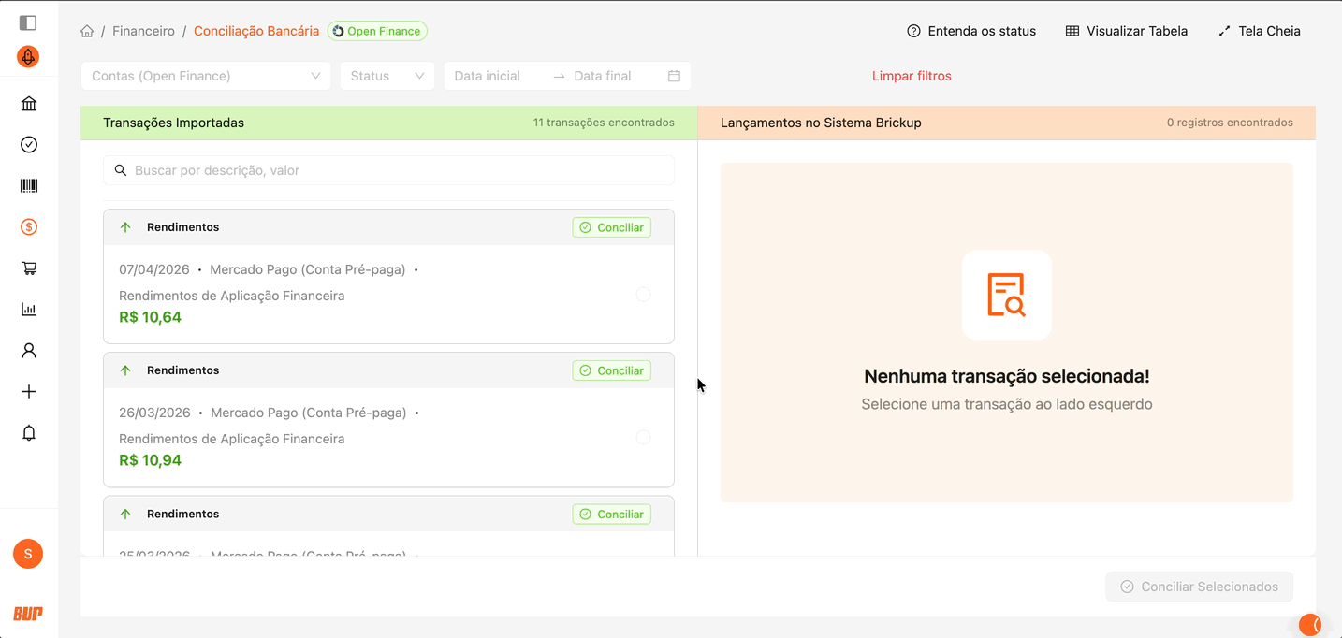1342x638 pixels.
Task: Open the user profile sidebar icon
Action: (x=29, y=351)
